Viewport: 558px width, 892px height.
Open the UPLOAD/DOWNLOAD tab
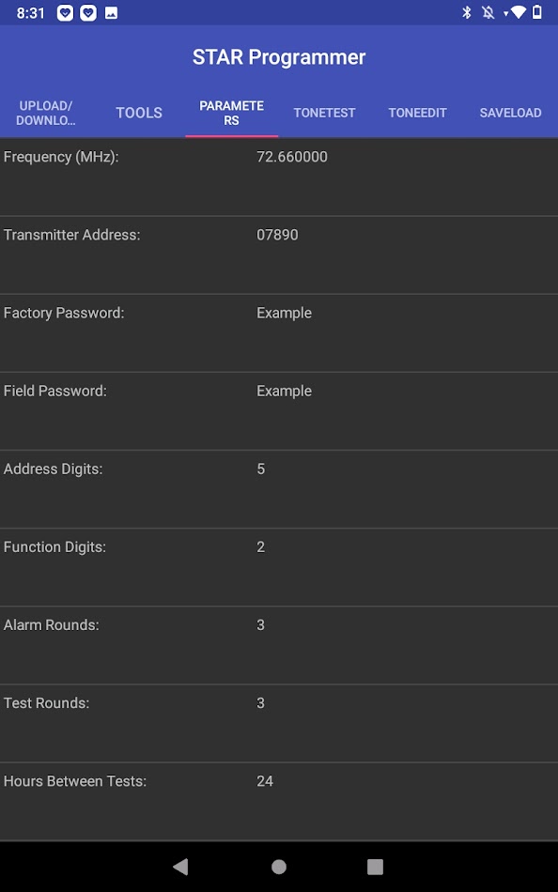point(45,113)
